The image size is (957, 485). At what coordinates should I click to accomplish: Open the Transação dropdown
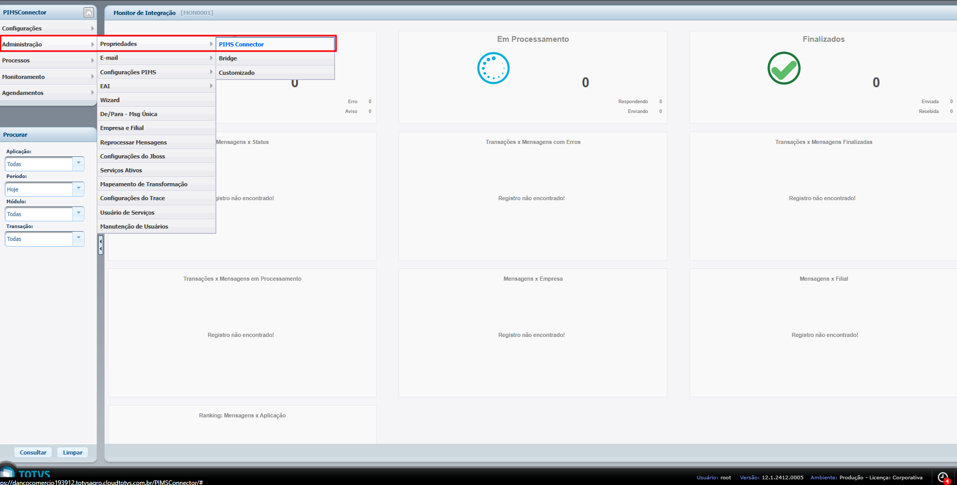point(78,238)
